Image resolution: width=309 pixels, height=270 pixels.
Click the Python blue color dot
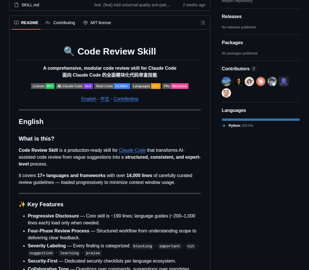[224, 126]
